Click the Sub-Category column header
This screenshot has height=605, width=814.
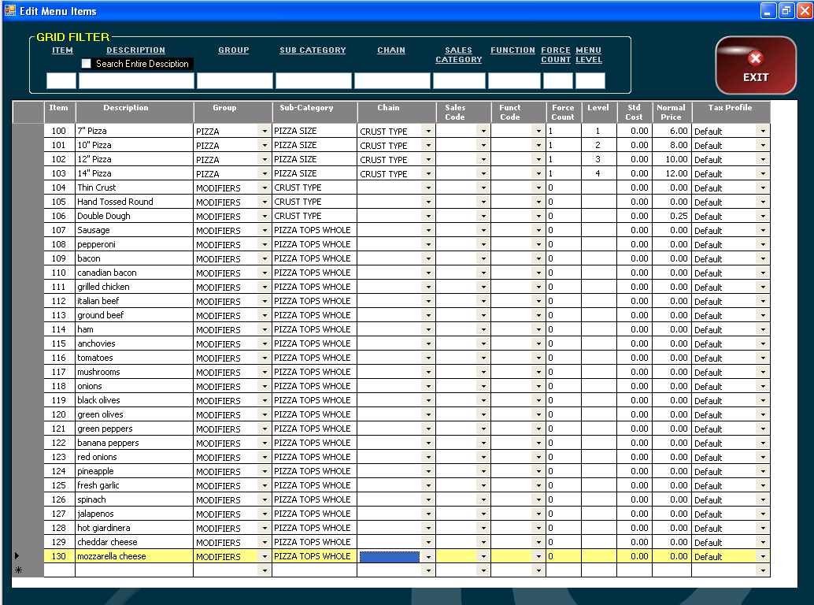click(315, 112)
